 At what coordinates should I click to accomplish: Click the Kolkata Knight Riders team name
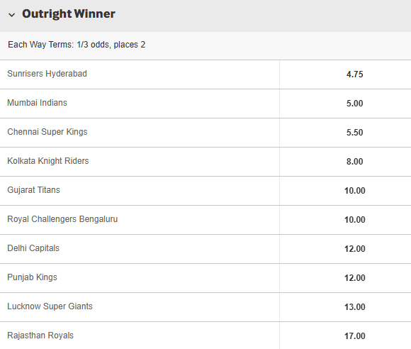pyautogui.click(x=48, y=161)
